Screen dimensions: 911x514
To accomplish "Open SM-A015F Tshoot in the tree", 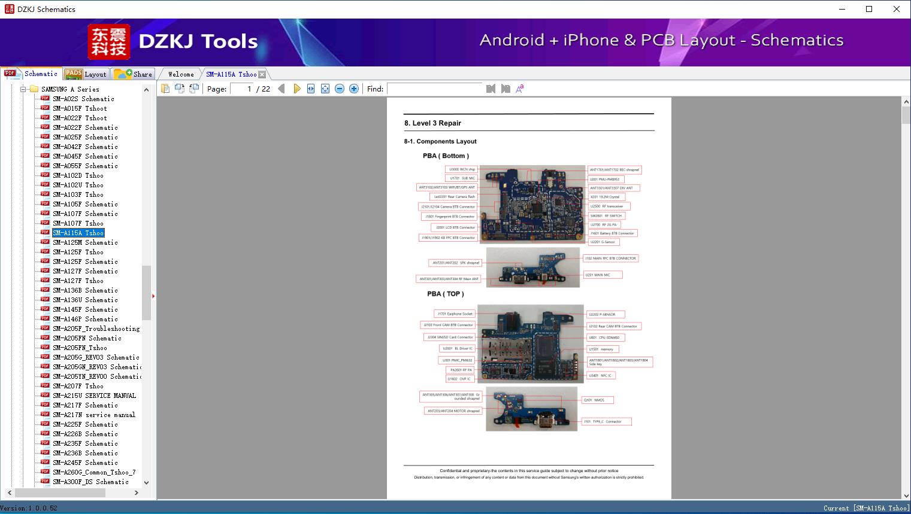I will (x=80, y=108).
